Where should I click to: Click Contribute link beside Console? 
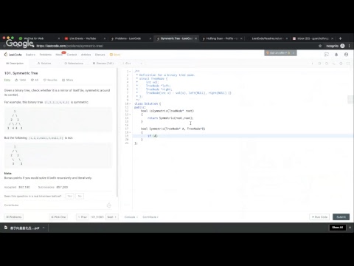[x=150, y=217]
